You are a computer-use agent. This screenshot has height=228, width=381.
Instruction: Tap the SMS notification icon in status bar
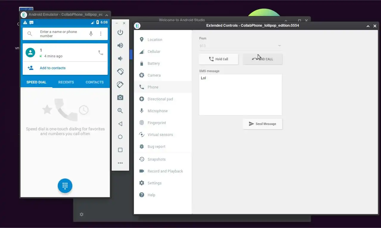pyautogui.click(x=32, y=22)
